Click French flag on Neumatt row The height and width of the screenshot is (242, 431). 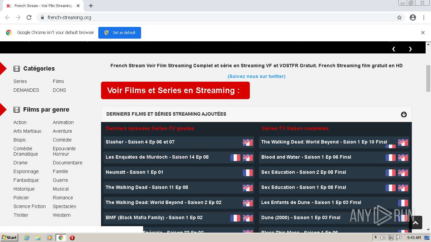click(247, 173)
